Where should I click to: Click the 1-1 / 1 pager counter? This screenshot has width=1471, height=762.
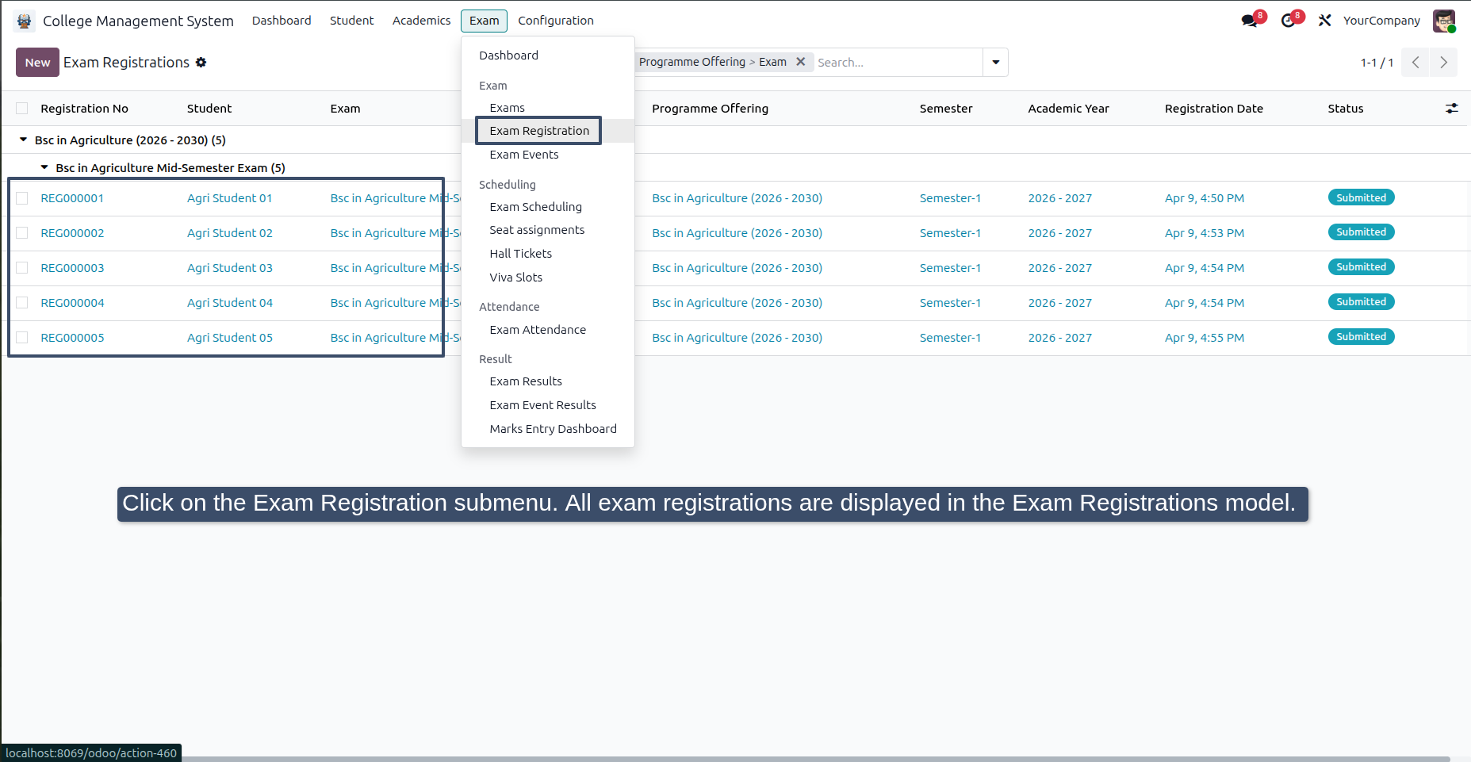point(1377,63)
